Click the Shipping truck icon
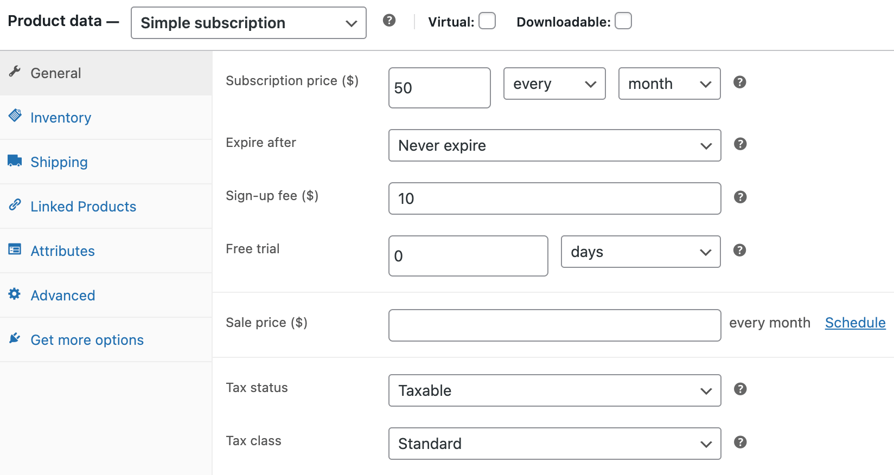The height and width of the screenshot is (475, 894). point(15,161)
